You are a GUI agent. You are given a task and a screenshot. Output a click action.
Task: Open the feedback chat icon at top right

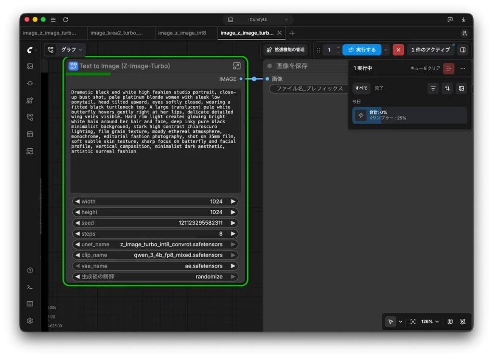(450, 19)
